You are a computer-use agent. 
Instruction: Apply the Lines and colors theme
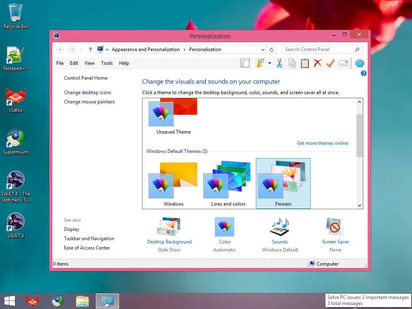tap(229, 183)
